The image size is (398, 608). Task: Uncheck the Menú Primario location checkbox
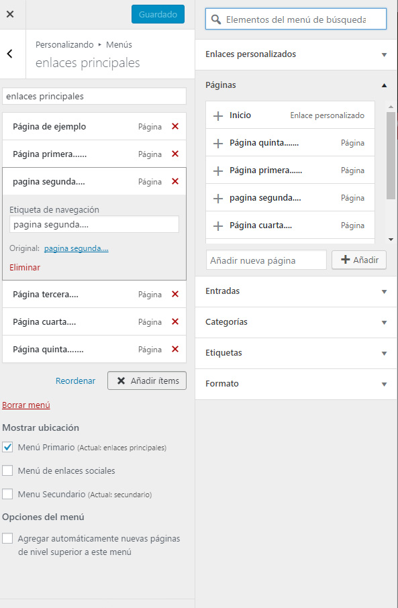point(7,447)
